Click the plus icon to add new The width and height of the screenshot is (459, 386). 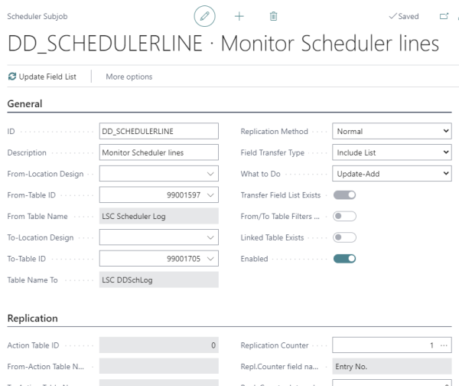(x=239, y=16)
